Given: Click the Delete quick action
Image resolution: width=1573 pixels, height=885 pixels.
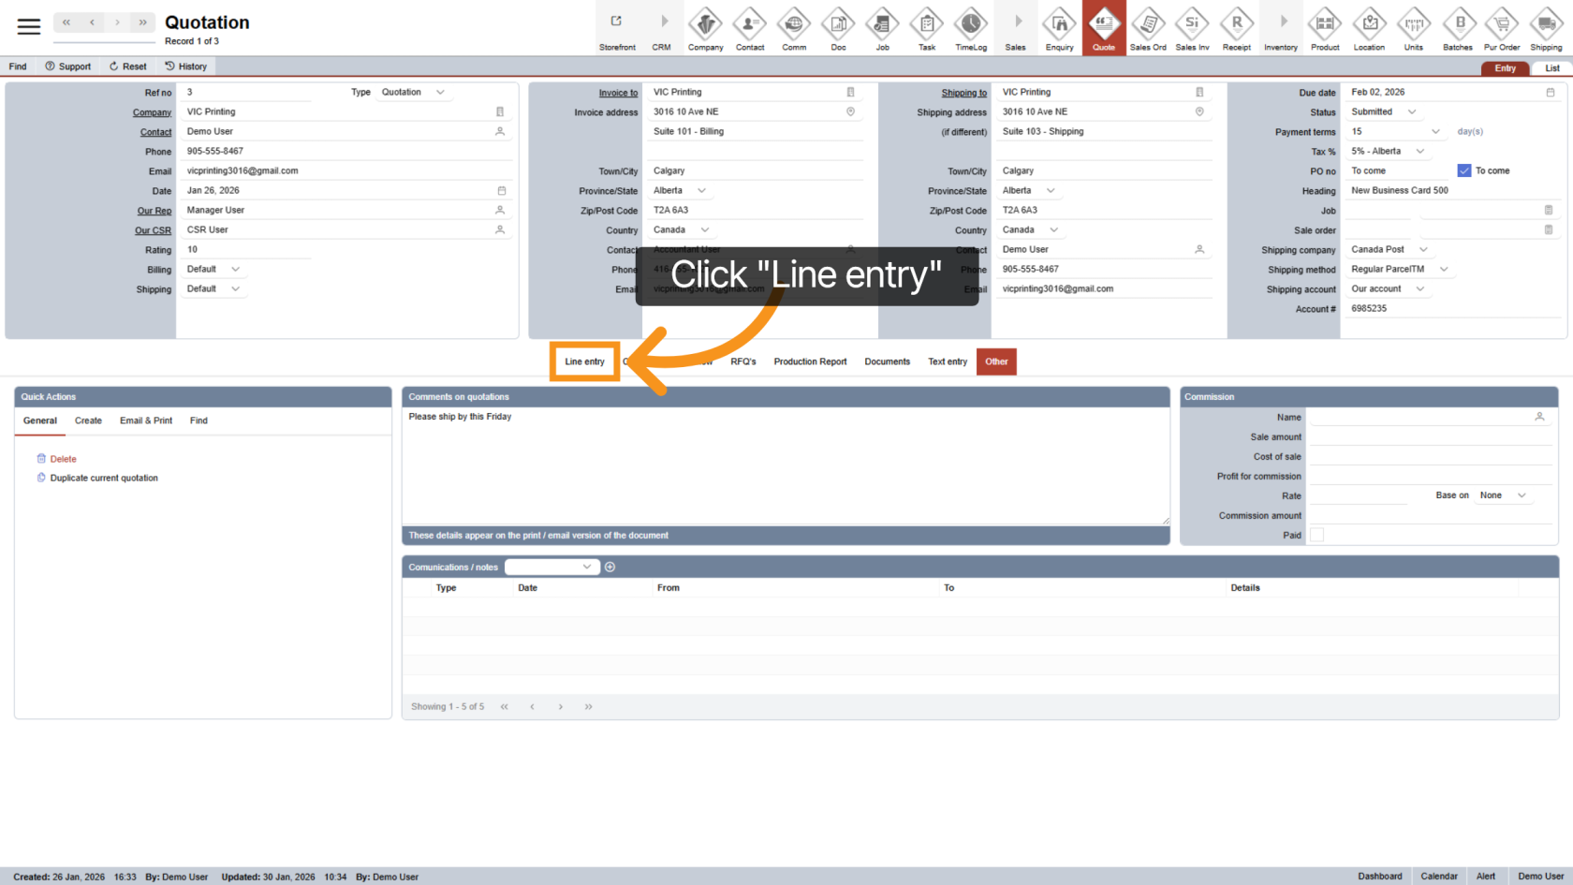Looking at the screenshot, I should [63, 459].
